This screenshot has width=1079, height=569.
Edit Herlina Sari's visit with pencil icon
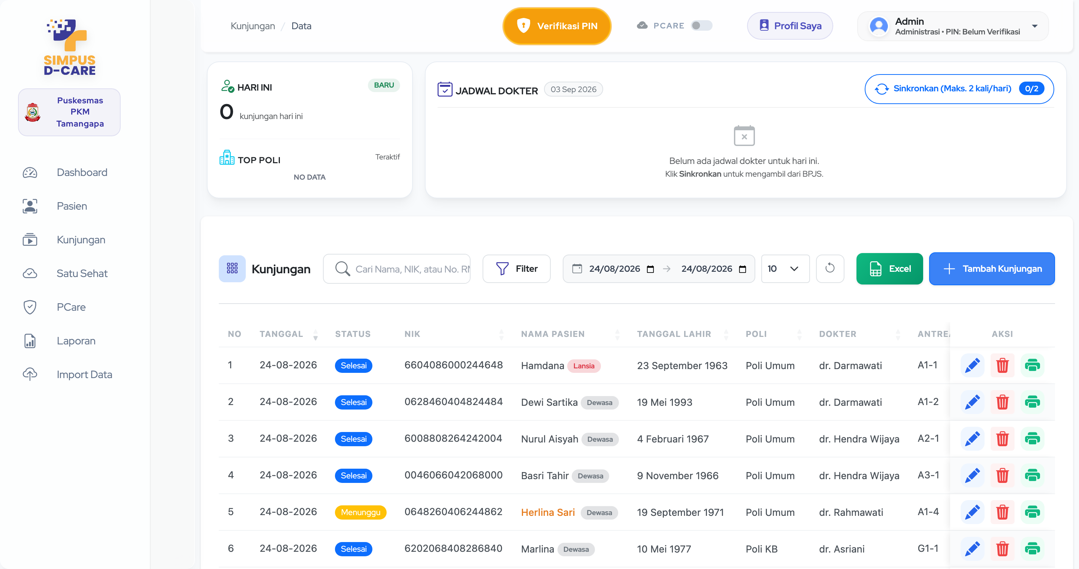pyautogui.click(x=972, y=512)
